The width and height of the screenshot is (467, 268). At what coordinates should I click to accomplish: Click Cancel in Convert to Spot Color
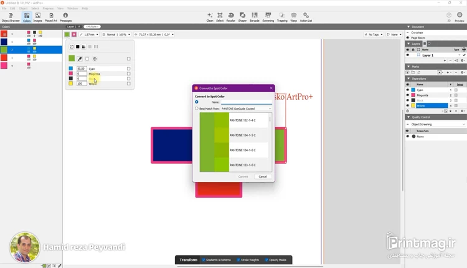coord(263,176)
